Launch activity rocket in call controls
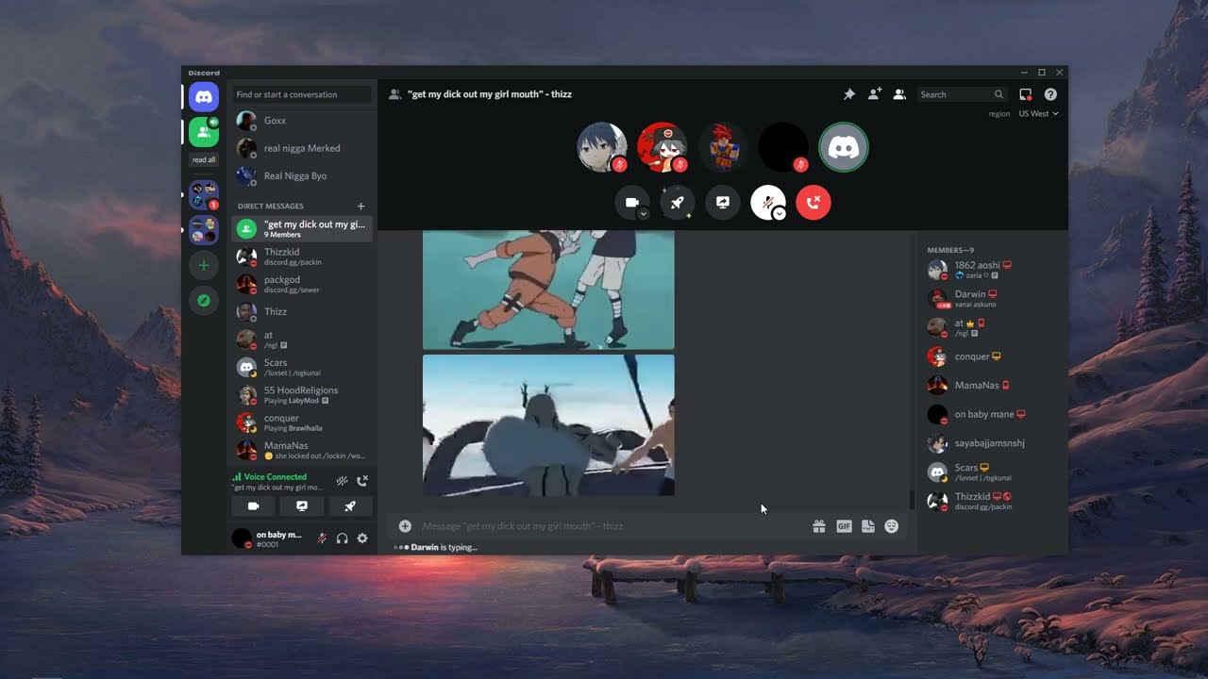 (678, 203)
